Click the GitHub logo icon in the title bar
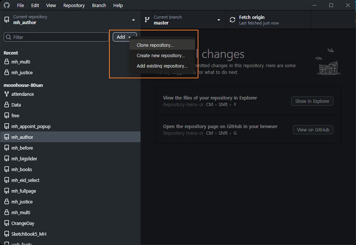356x245 pixels. [7, 5]
